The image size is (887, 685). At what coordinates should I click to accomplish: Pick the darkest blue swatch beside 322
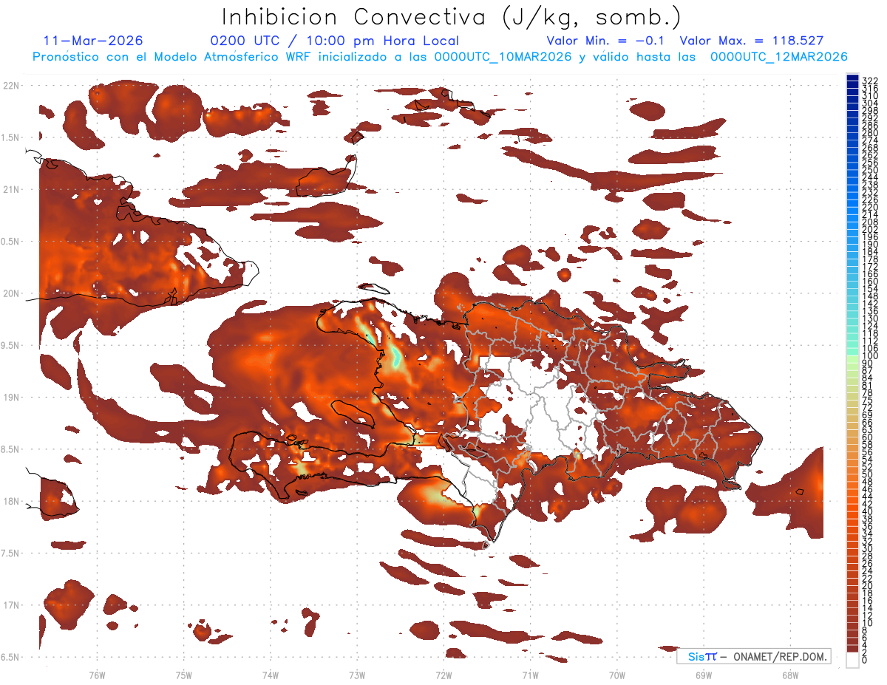[x=852, y=78]
